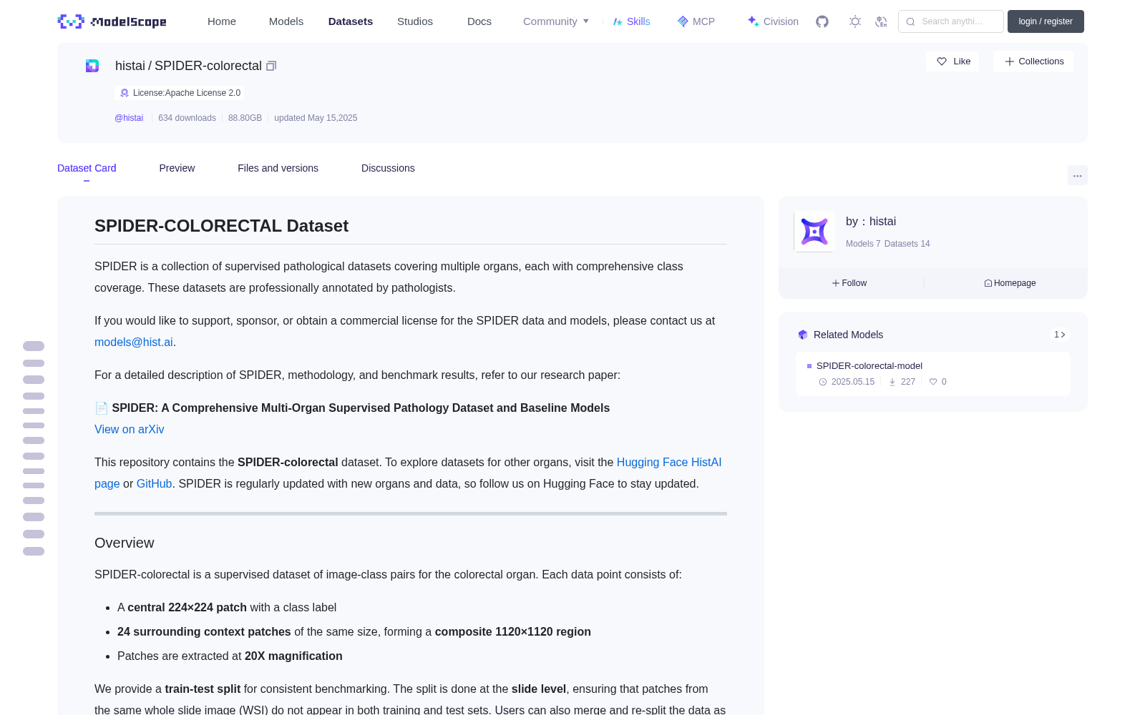Click the heart icon in Like button

942,61
